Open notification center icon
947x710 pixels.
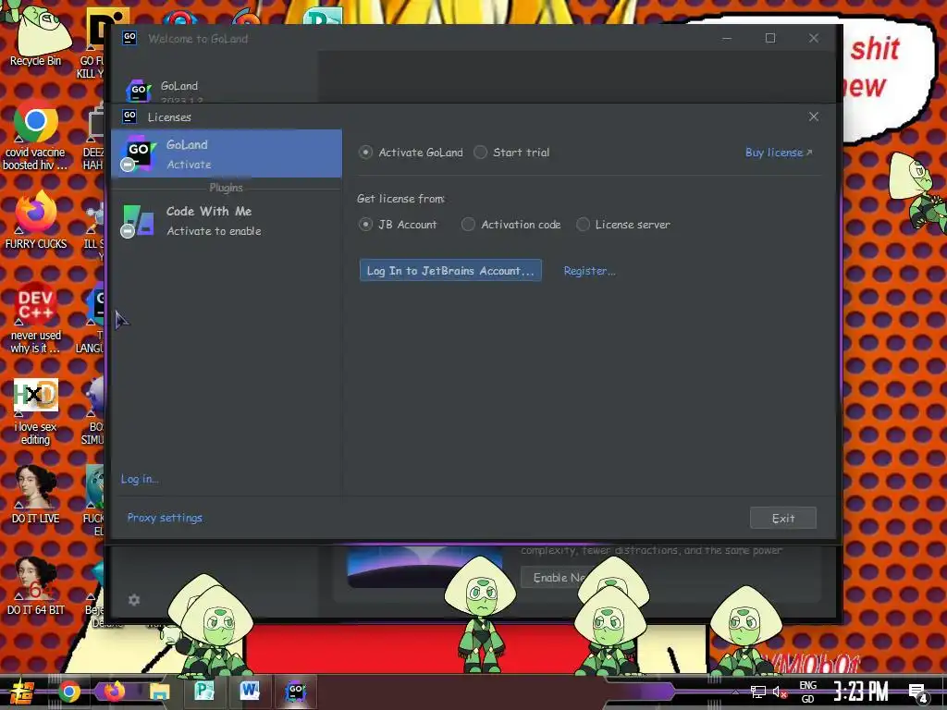[x=918, y=692]
